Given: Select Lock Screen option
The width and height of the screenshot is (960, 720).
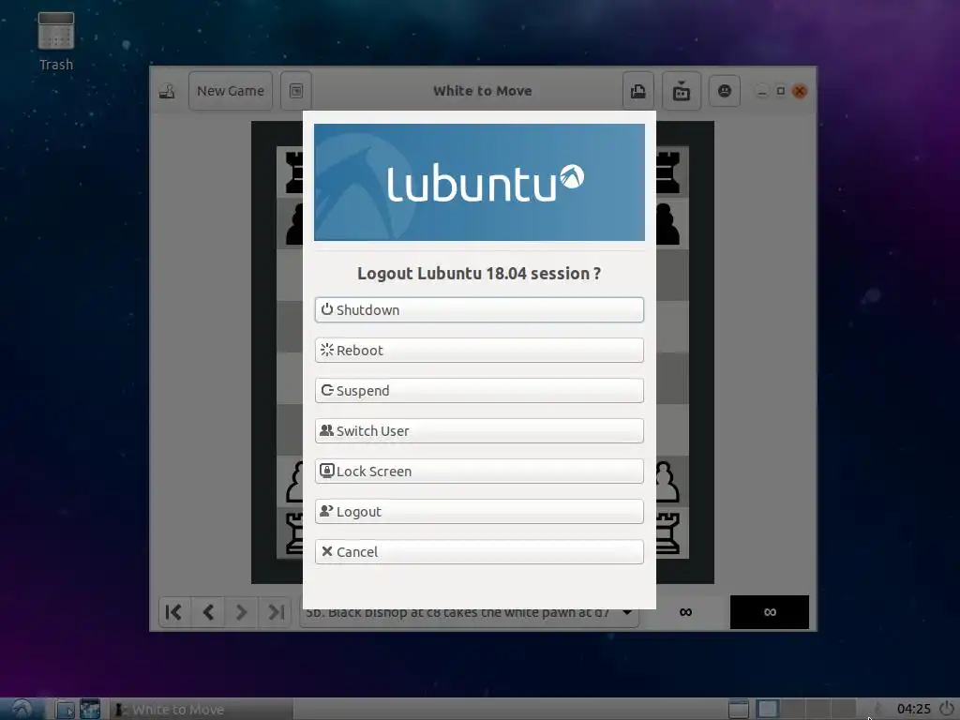Looking at the screenshot, I should [479, 472].
